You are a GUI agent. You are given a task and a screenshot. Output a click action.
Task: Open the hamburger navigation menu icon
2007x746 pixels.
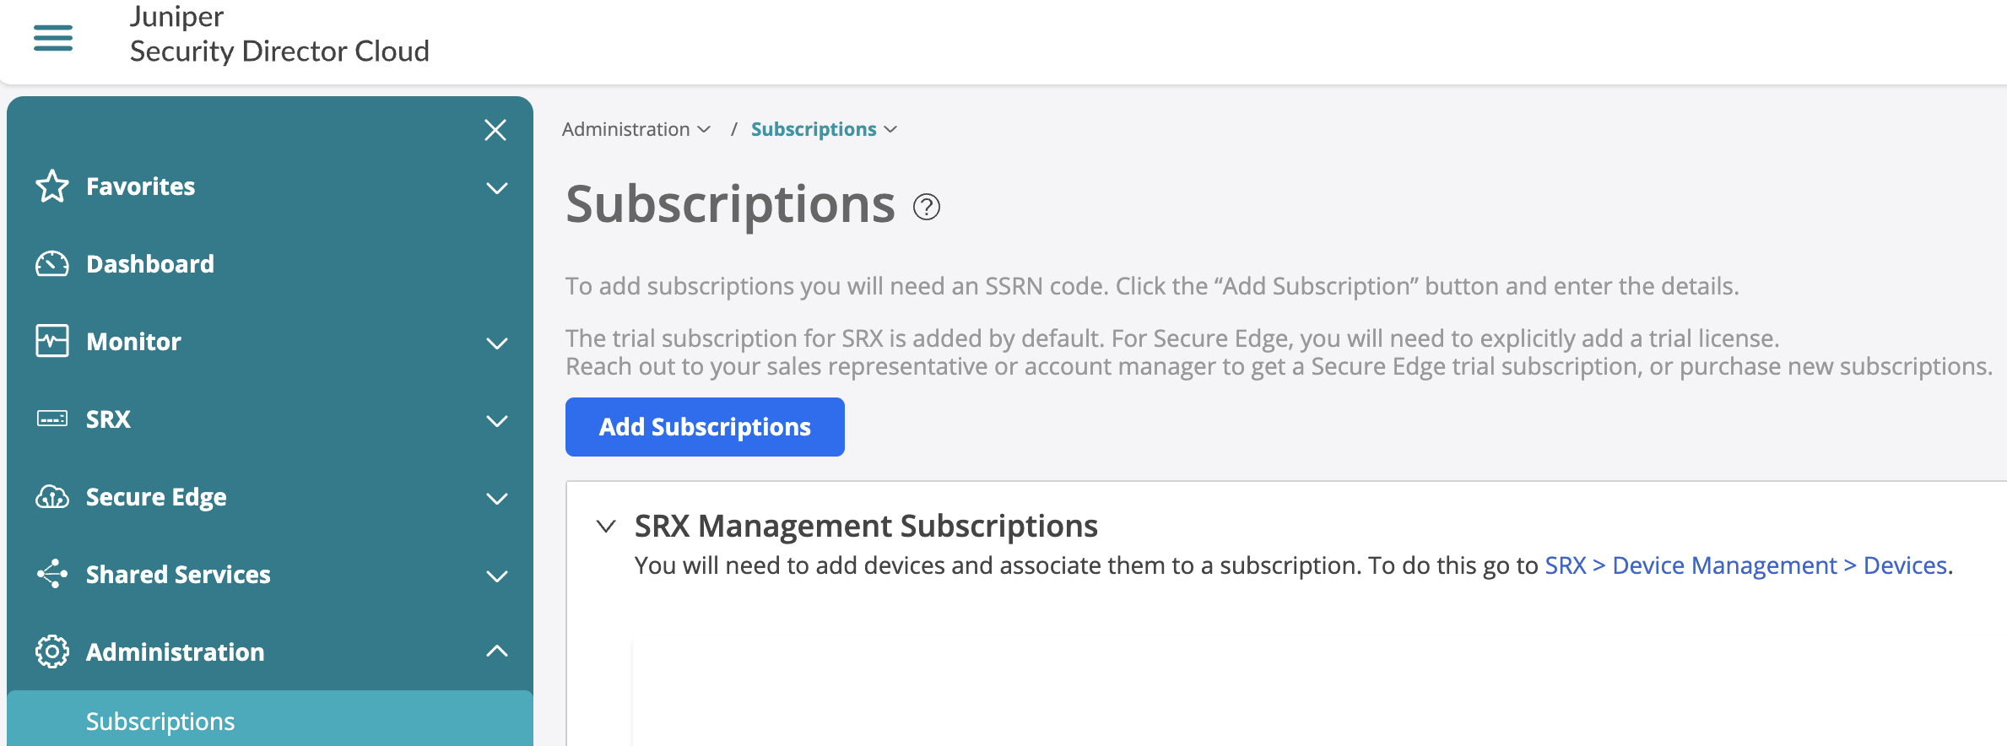[x=52, y=38]
